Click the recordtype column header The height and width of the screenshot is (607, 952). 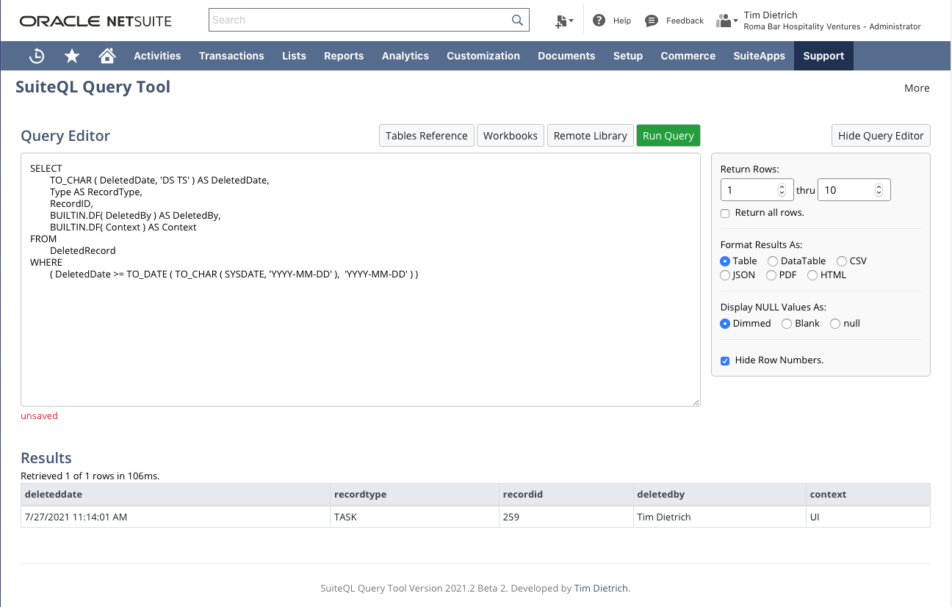(414, 495)
